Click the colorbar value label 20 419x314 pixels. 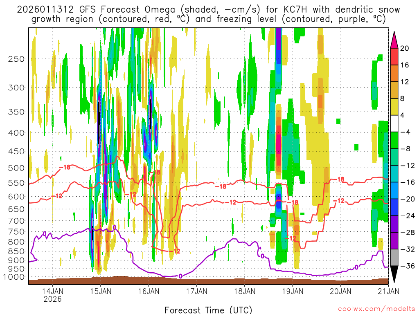(x=405, y=48)
